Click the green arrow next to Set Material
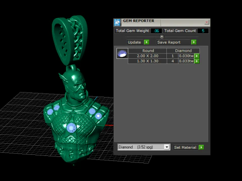The width and height of the screenshot is (242, 181). (201, 147)
